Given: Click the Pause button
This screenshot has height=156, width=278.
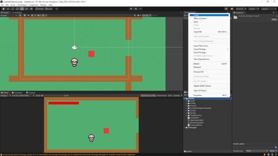Looking at the screenshot, I should pyautogui.click(x=136, y=9).
